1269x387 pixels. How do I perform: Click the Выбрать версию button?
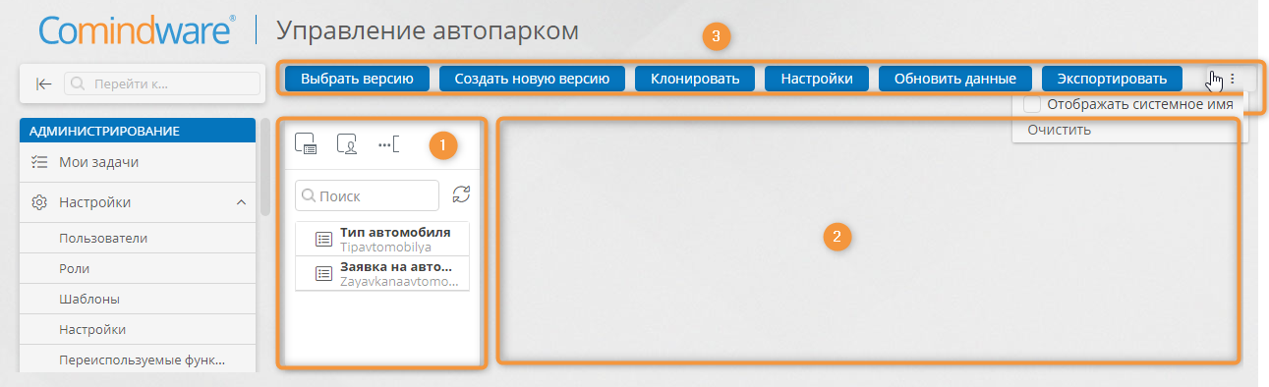tap(356, 79)
